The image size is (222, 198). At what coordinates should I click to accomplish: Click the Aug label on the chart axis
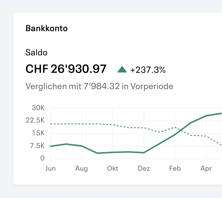(81, 169)
